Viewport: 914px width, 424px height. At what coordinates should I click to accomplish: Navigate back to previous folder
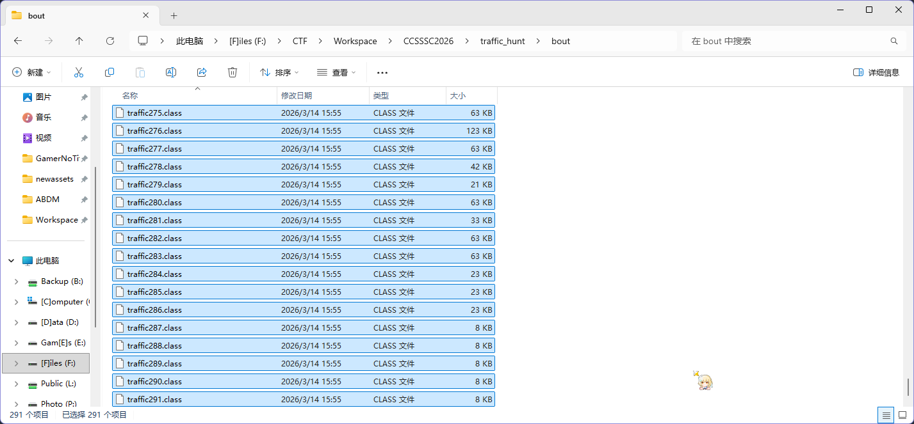point(18,41)
